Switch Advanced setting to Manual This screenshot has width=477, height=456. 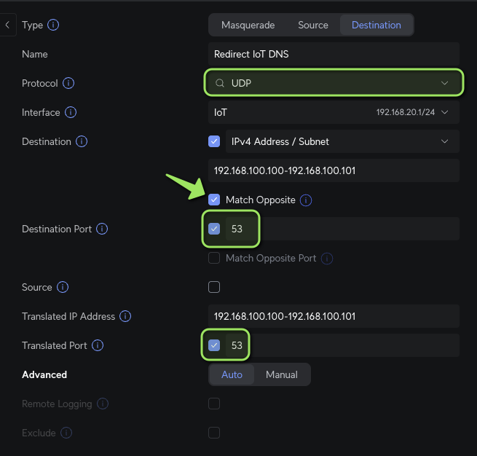tap(282, 374)
